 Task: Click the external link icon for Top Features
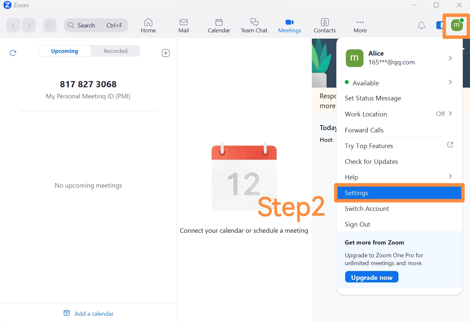pyautogui.click(x=450, y=144)
